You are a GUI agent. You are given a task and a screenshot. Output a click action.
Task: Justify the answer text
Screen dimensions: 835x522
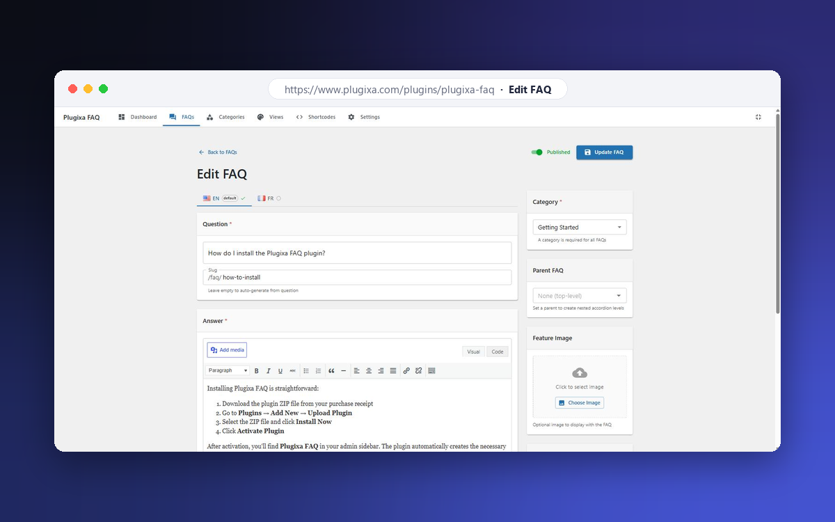coord(393,371)
